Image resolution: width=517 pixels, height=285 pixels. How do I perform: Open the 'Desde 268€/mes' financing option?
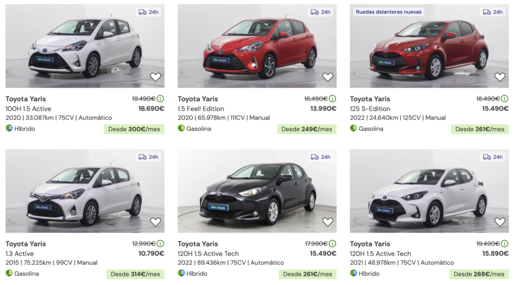pyautogui.click(x=479, y=274)
